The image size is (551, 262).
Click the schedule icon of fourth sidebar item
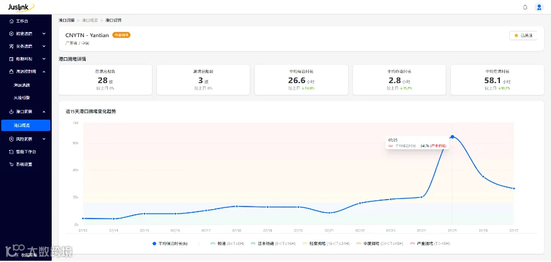tap(11, 59)
